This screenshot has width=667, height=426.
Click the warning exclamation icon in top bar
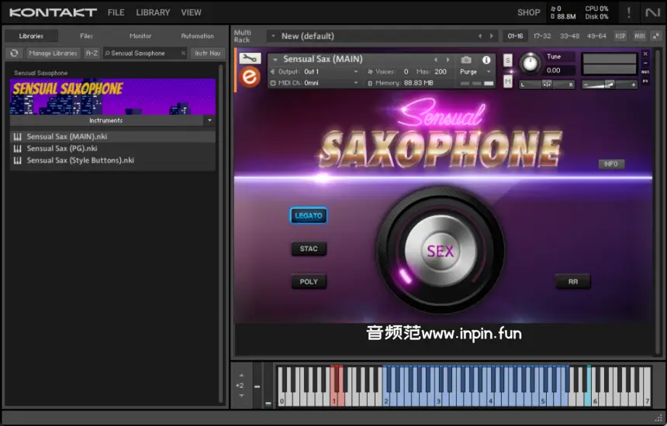pyautogui.click(x=628, y=12)
